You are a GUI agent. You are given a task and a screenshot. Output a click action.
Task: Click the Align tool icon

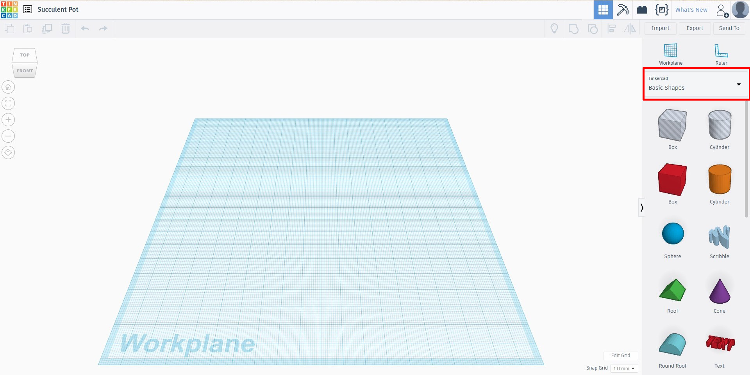click(612, 29)
